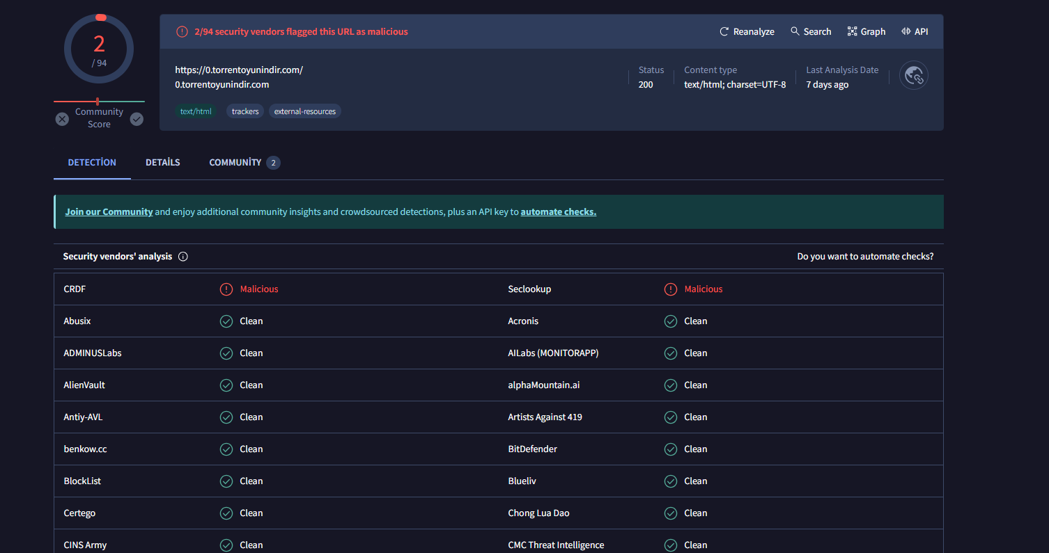This screenshot has height=553, width=1049.
Task: Click content type text/html; charset=UTF-8
Action: click(735, 84)
